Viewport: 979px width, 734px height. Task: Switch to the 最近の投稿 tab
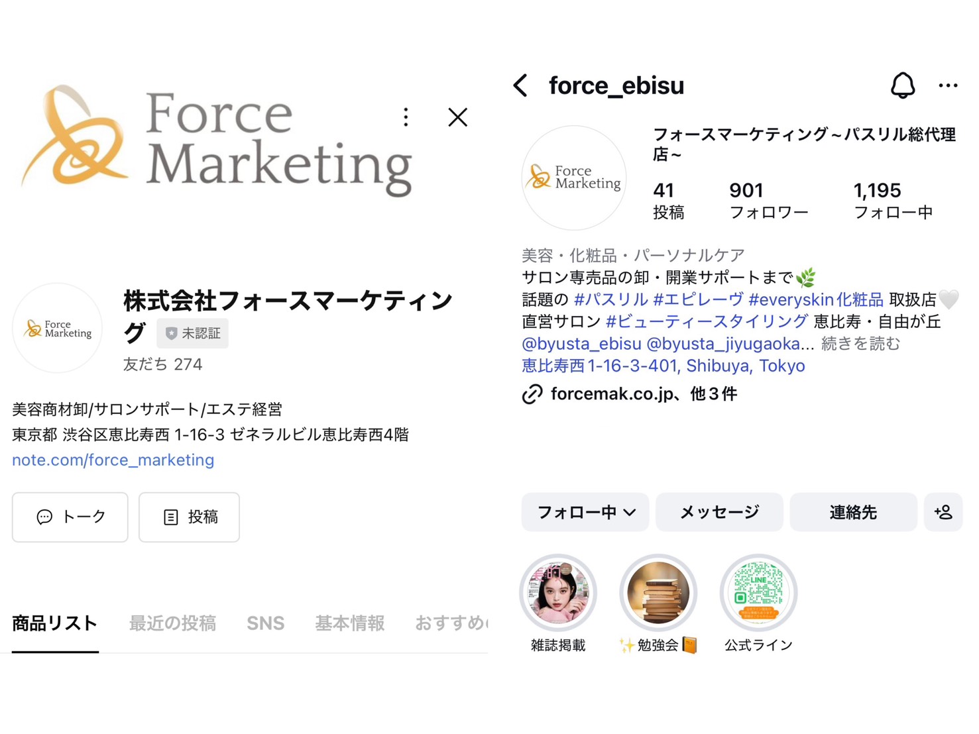click(172, 623)
